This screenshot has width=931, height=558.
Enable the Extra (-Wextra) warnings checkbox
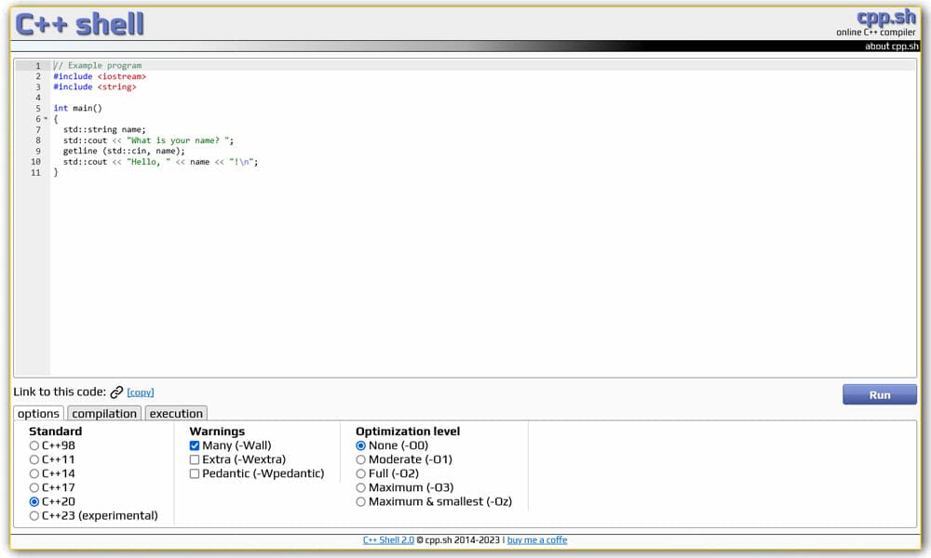pyautogui.click(x=195, y=459)
